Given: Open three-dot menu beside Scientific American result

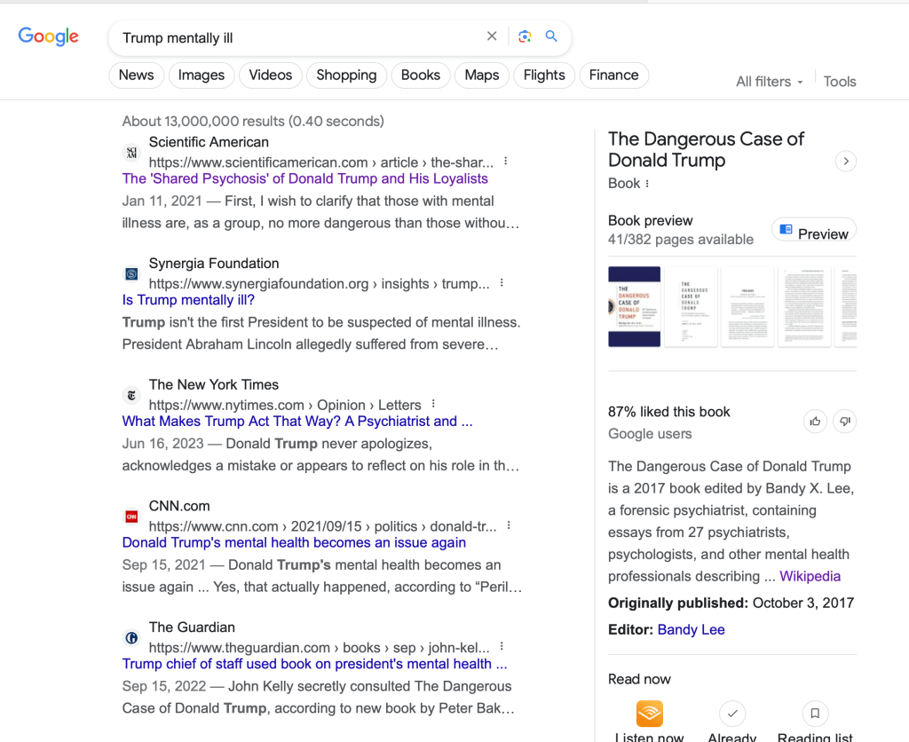Looking at the screenshot, I should pos(506,162).
